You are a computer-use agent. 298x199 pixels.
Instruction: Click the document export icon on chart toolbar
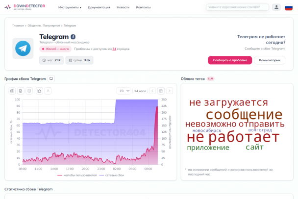tap(21, 91)
